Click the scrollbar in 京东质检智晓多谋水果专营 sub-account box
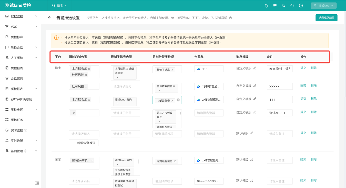This screenshot has height=188, width=346. click(x=139, y=161)
